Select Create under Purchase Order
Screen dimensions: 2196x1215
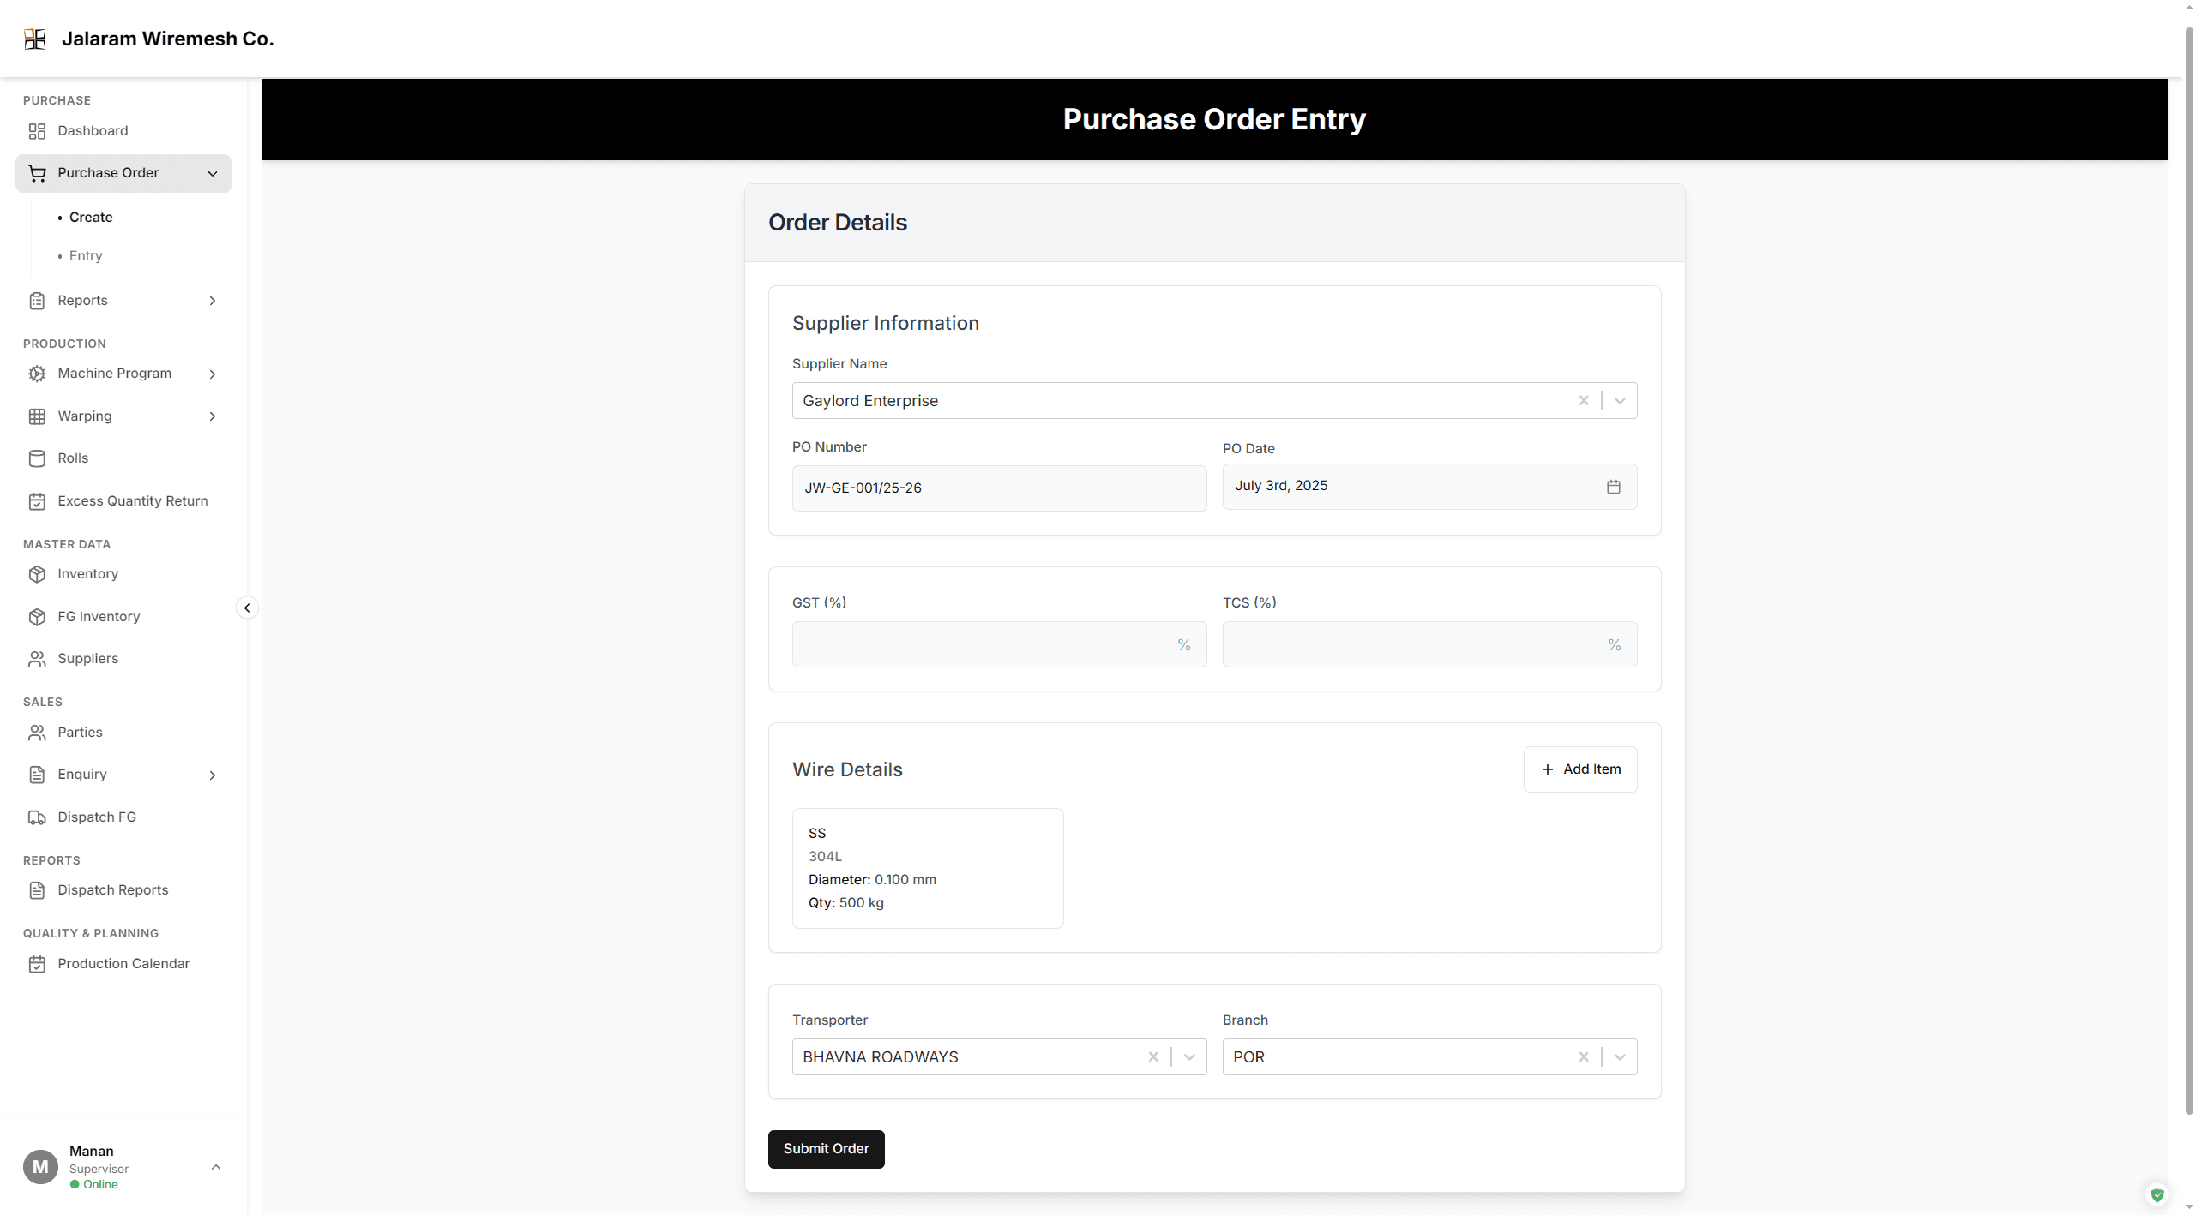[90, 217]
